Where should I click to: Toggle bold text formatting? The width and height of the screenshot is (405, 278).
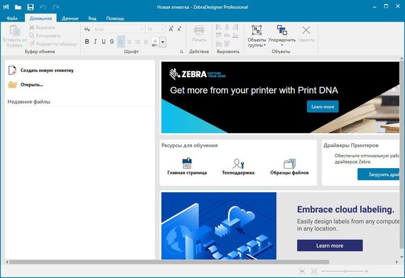coord(87,42)
